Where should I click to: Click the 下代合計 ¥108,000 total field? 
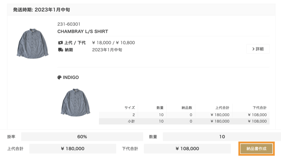[x=187, y=149]
